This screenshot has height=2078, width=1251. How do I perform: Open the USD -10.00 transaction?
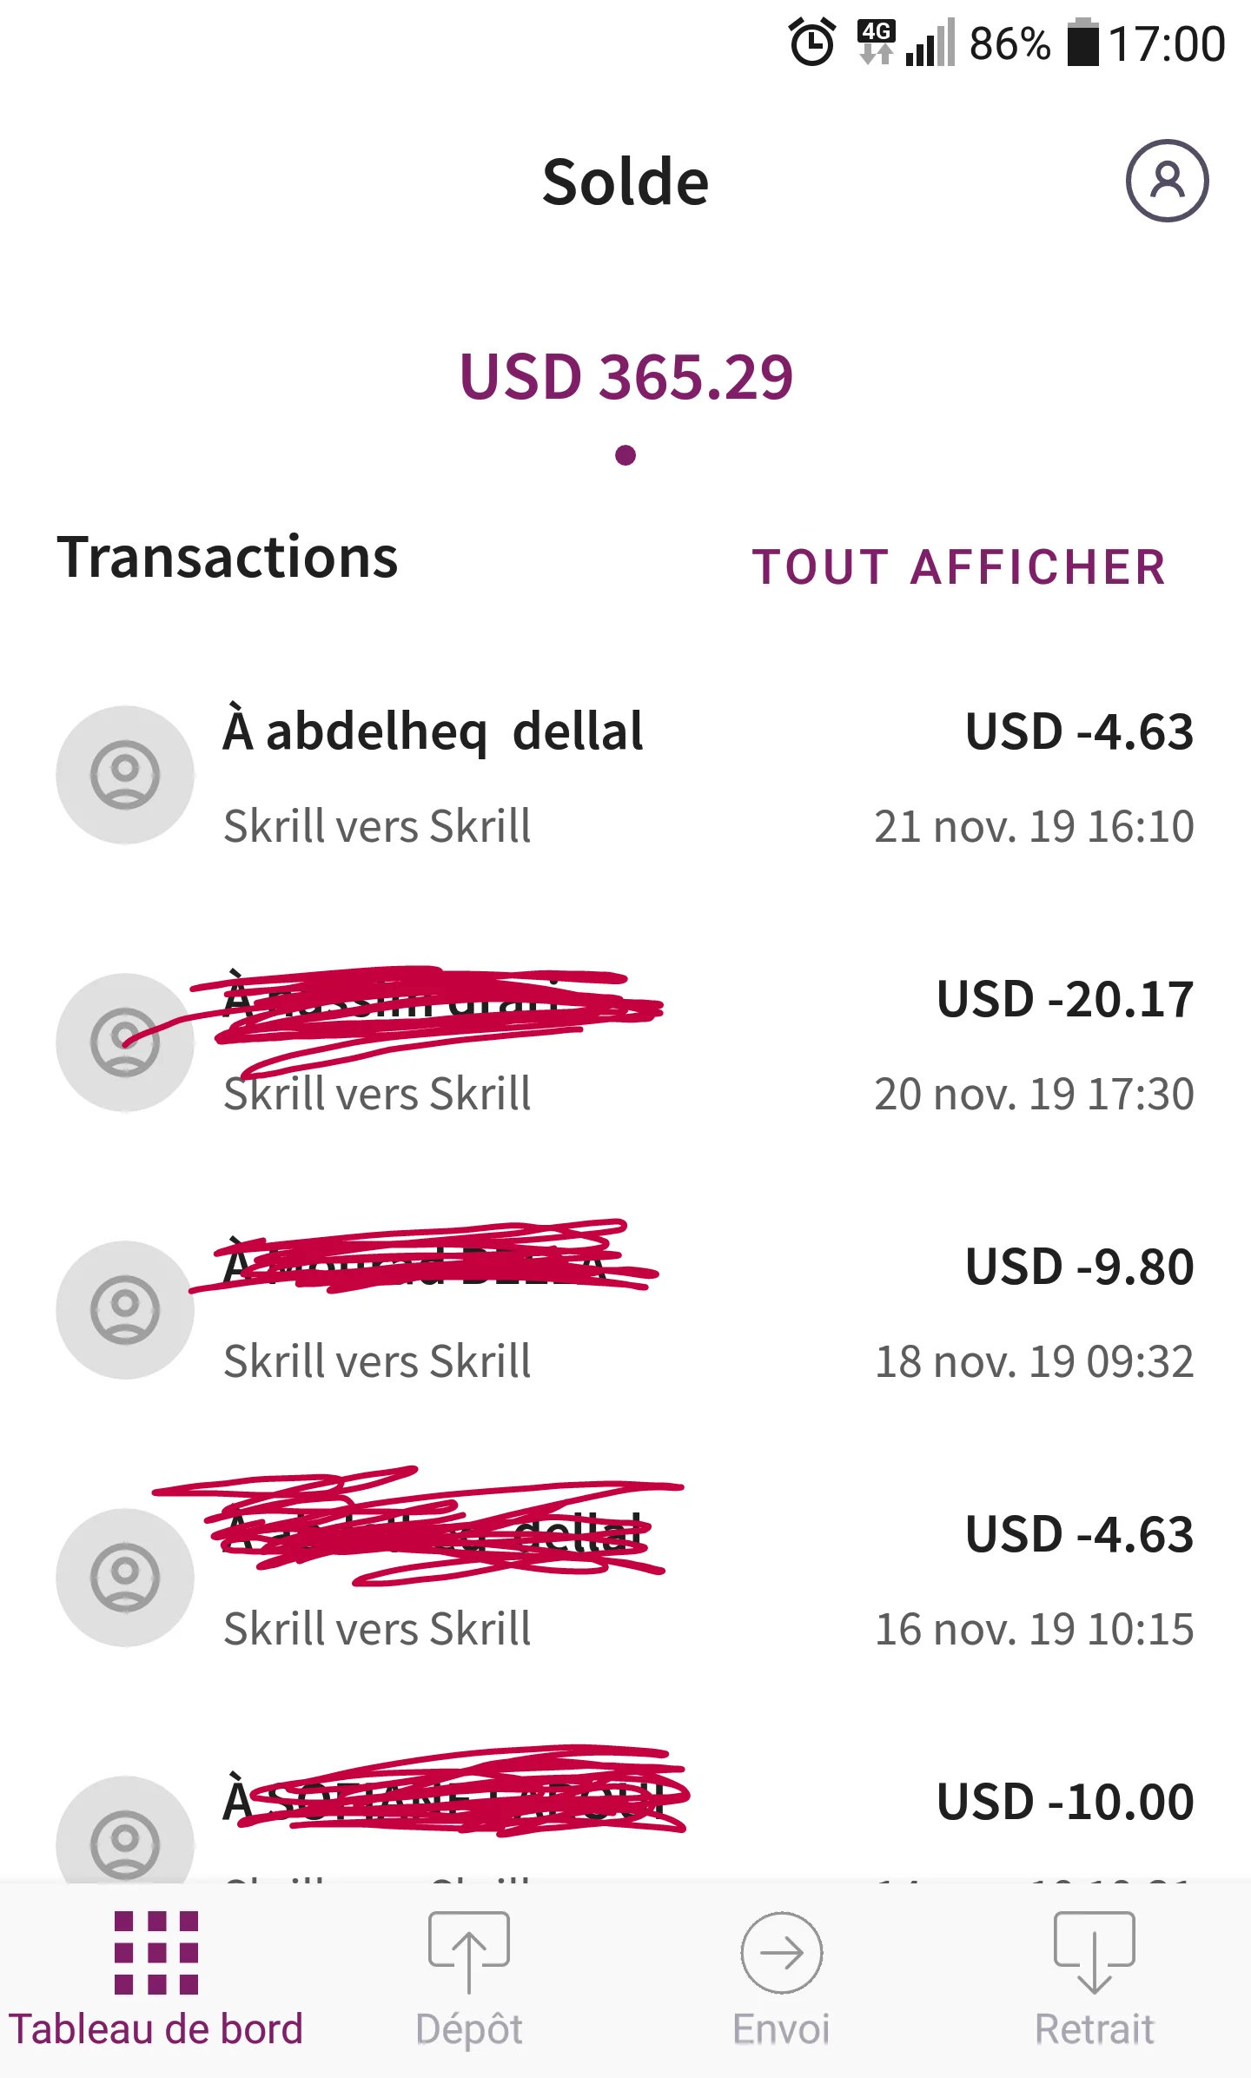[1065, 1802]
